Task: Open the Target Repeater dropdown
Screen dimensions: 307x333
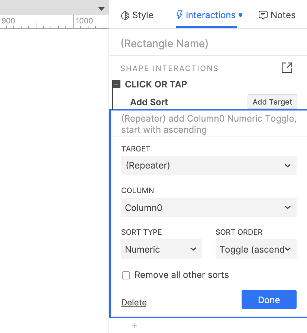Action: (x=209, y=166)
